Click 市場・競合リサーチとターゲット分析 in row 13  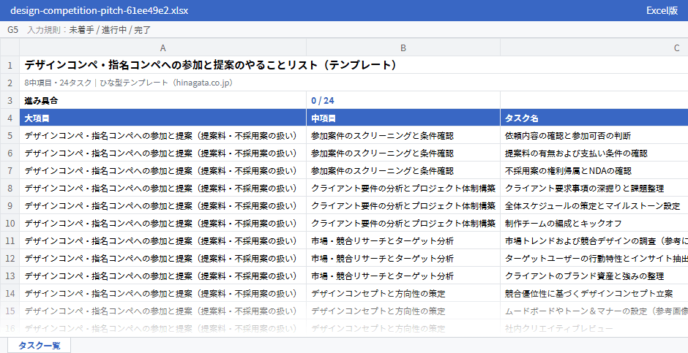[403, 276]
